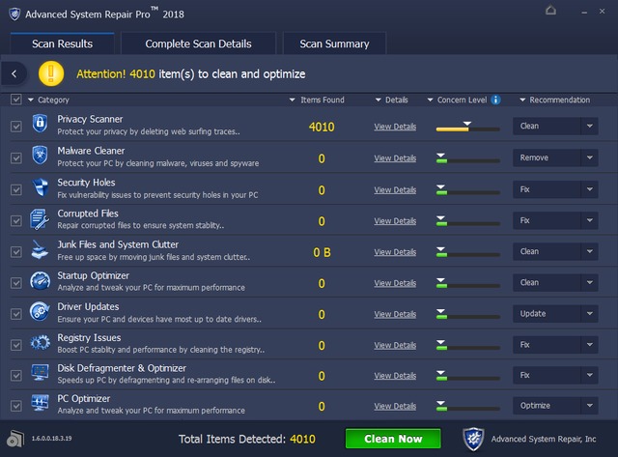View Details for Registry Issues
The image size is (618, 457).
click(395, 345)
